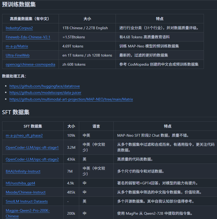Click the size cell '436k'
Viewport: 217px width, 219px height.
tap(71, 159)
